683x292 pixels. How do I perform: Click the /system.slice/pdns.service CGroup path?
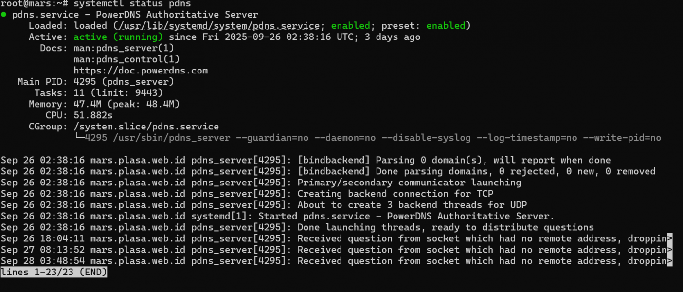pos(146,127)
